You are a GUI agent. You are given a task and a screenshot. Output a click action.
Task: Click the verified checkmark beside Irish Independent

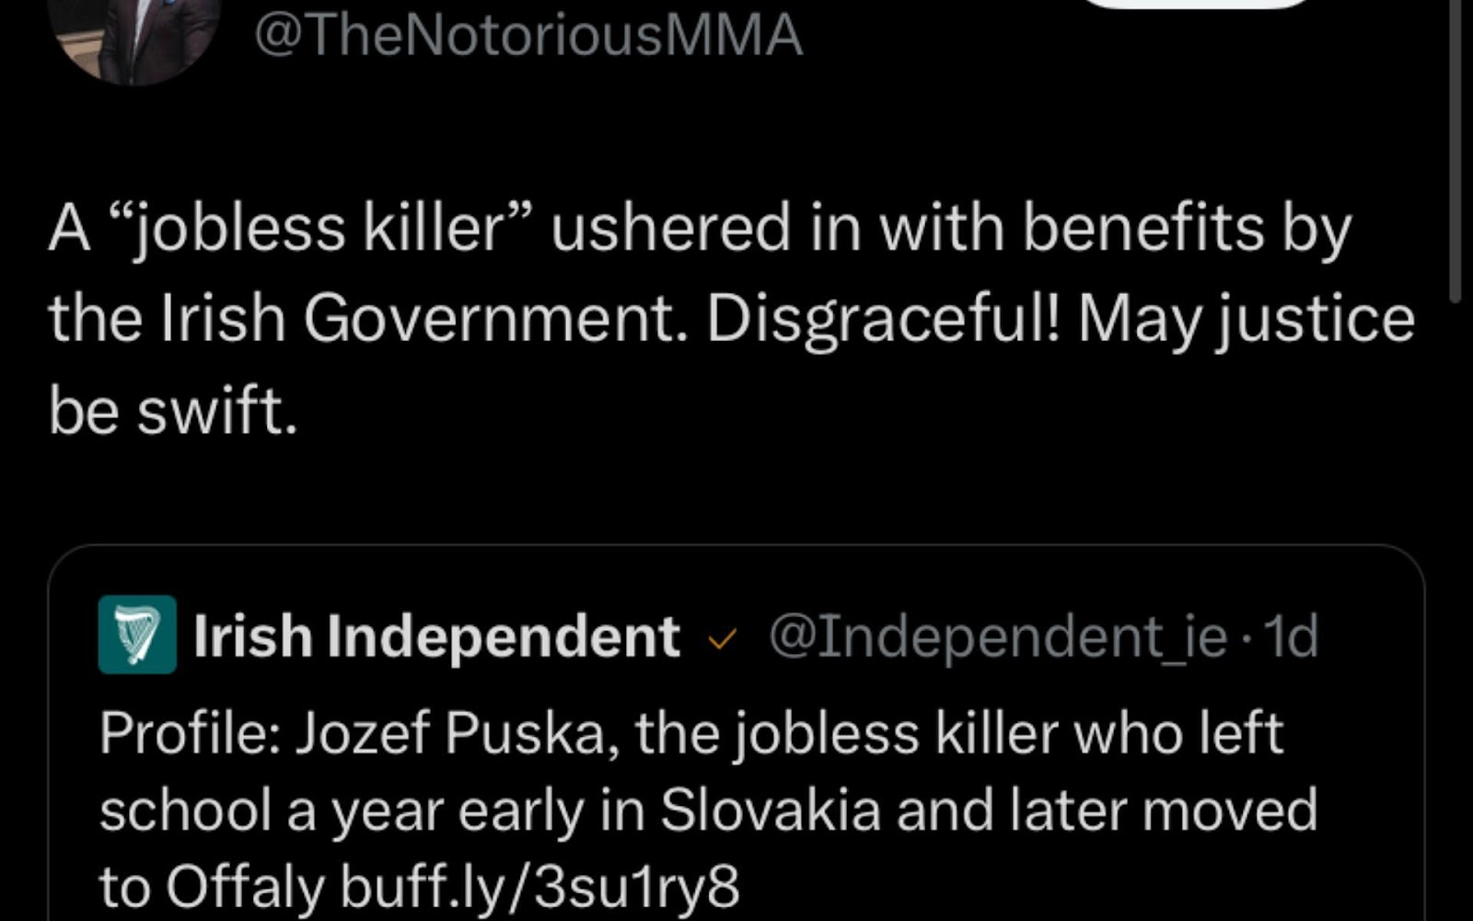724,637
